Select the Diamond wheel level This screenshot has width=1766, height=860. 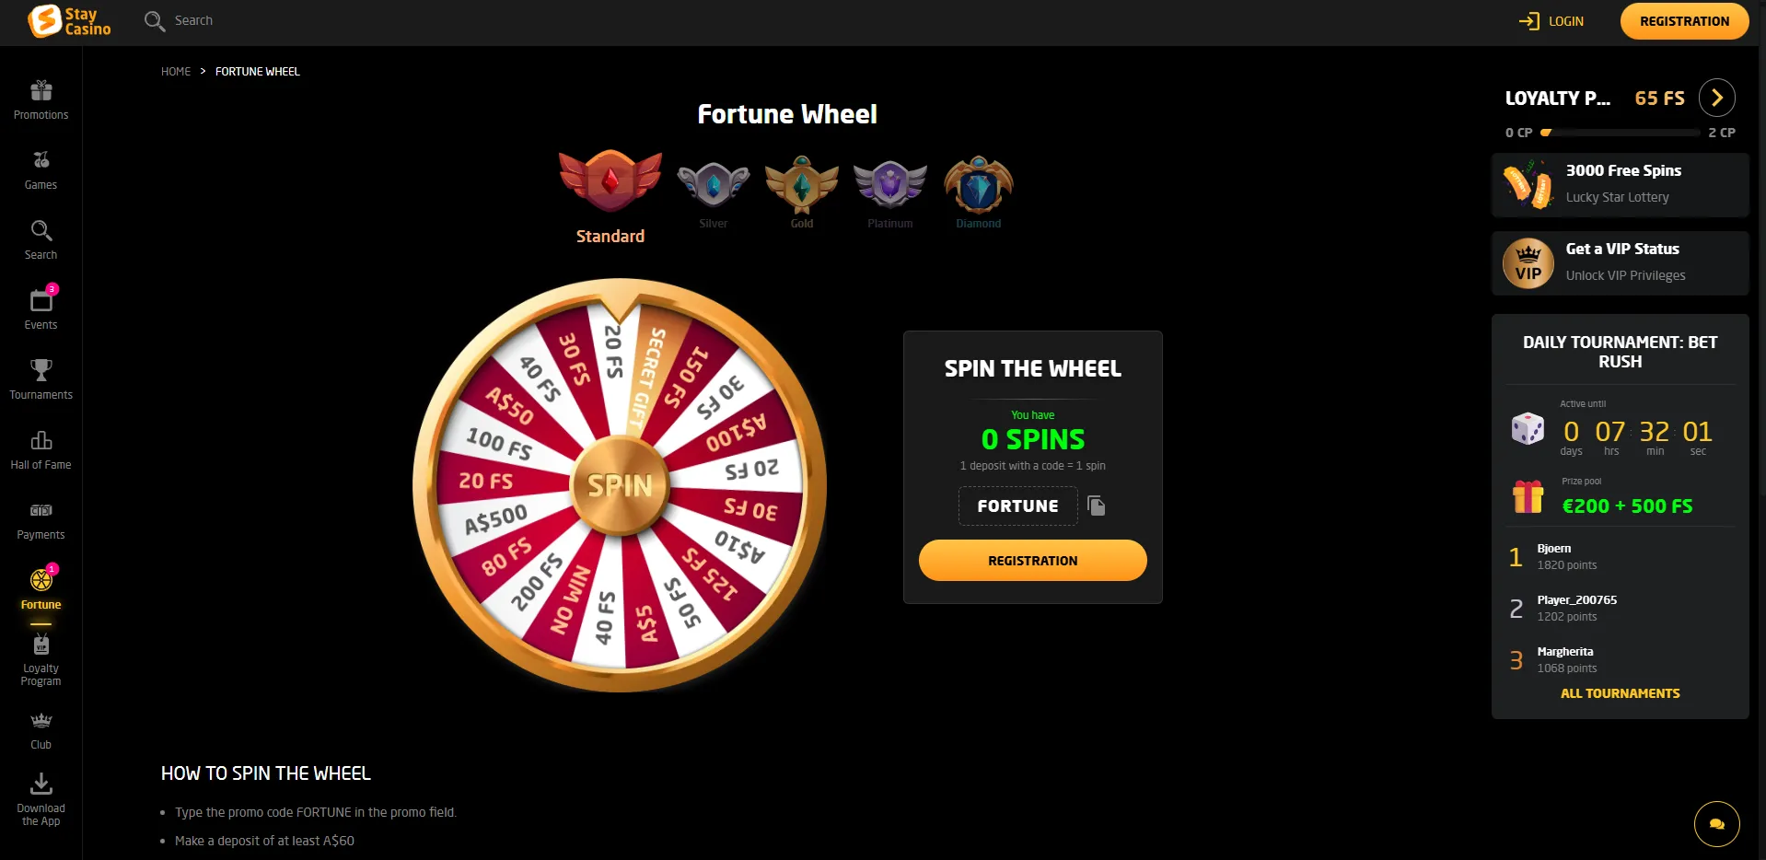[x=978, y=192]
